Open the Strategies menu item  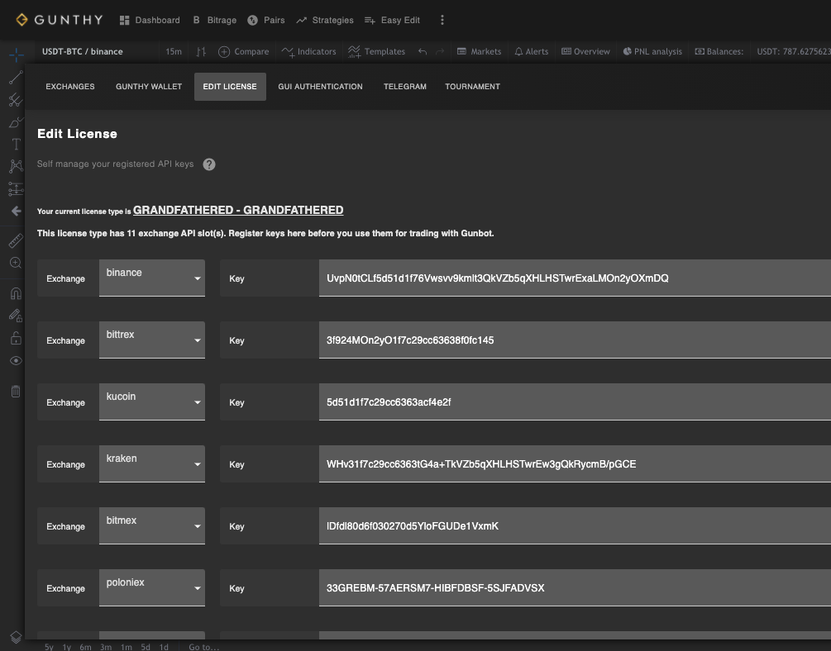(x=324, y=20)
